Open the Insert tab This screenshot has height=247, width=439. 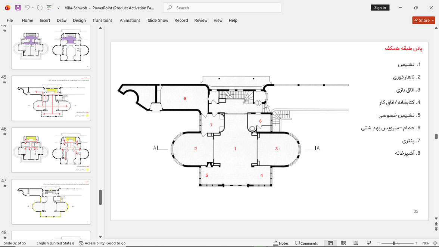tap(45, 21)
